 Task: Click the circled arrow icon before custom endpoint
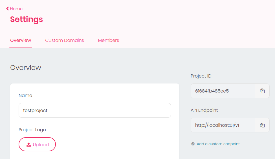[x=193, y=144]
